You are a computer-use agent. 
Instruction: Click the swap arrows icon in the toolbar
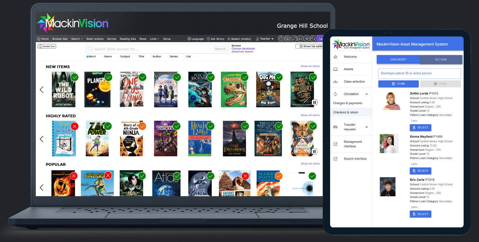(294, 38)
